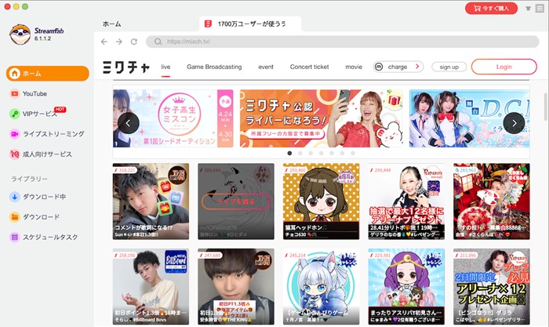Click the orange downloads folder icon
Screen dimensions: 549x327
14,217
